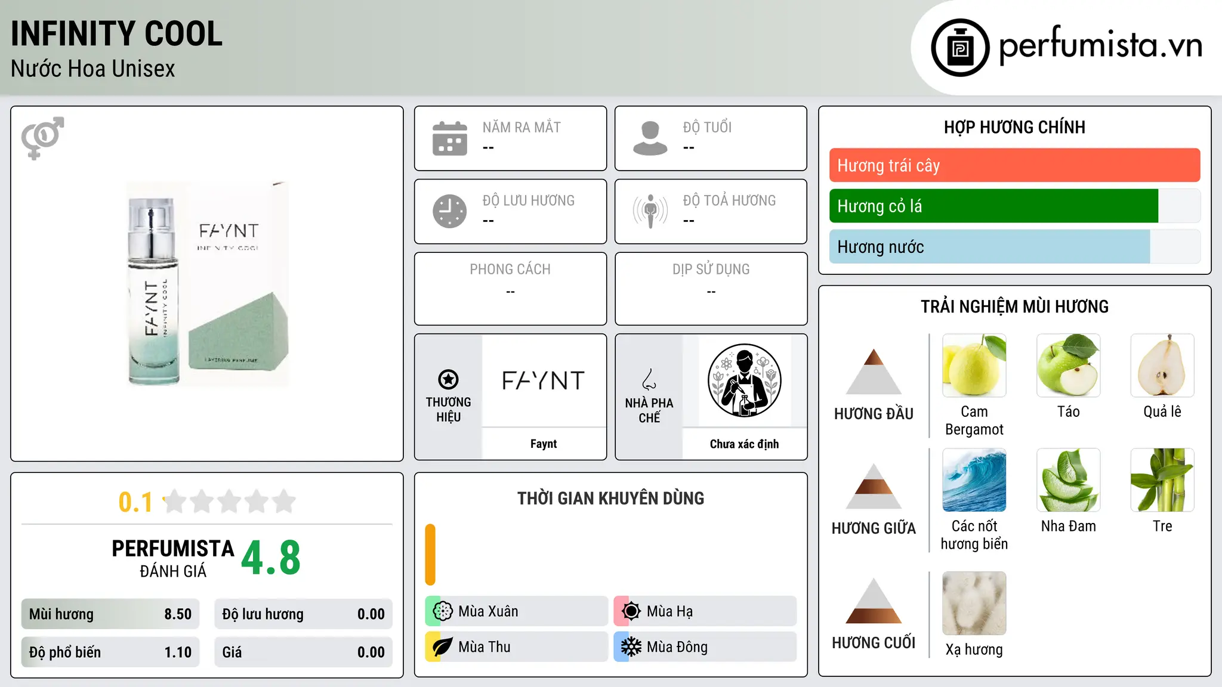
Task: Click the person icon beside ĐỘ TUỔI
Action: (x=650, y=138)
